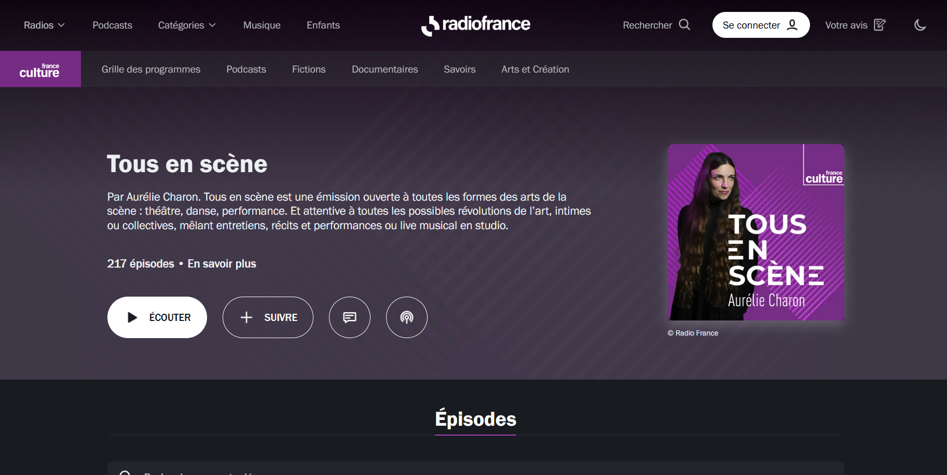Screen dimensions: 947x475
Task: Follow the show with SUIVRE button
Action: pyautogui.click(x=268, y=317)
